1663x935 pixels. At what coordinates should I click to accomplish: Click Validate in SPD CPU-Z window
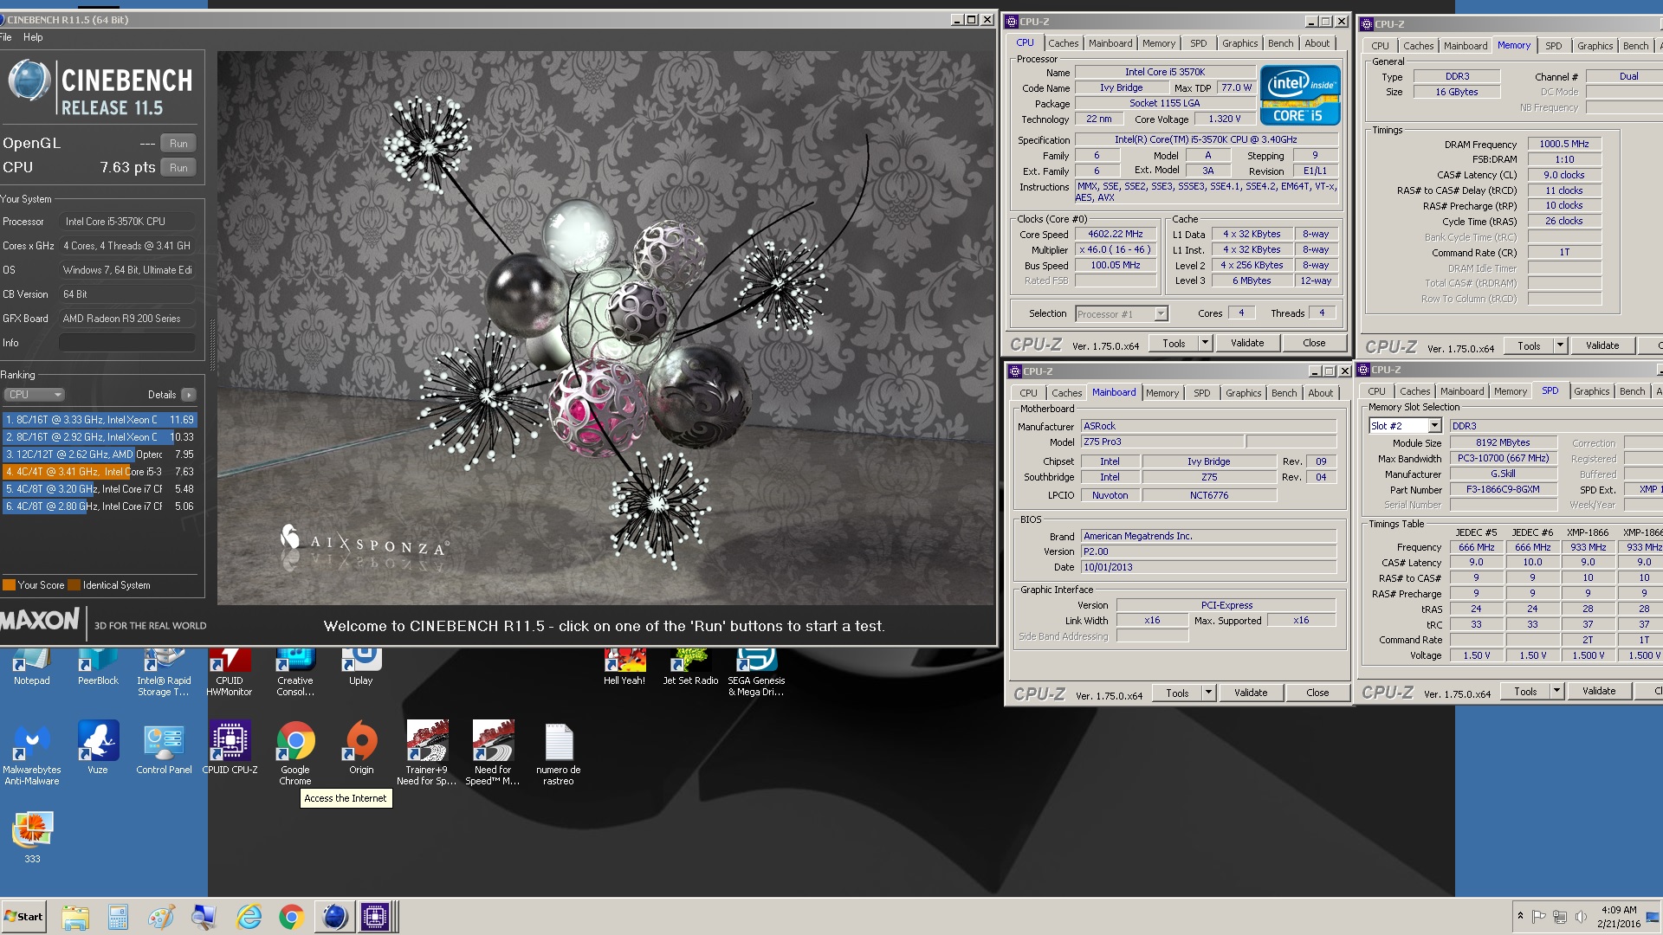point(1599,692)
